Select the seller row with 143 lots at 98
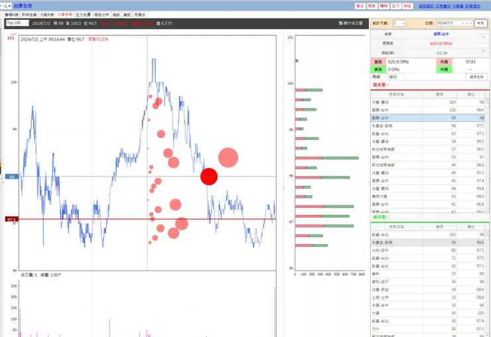 [x=428, y=235]
